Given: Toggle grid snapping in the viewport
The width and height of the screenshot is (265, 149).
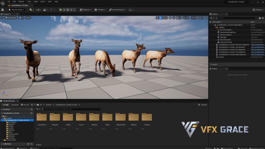Looking at the screenshot, I should [x=177, y=18].
